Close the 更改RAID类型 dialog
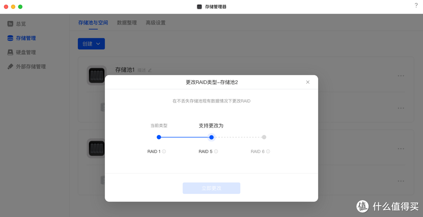The image size is (423, 217). click(308, 82)
